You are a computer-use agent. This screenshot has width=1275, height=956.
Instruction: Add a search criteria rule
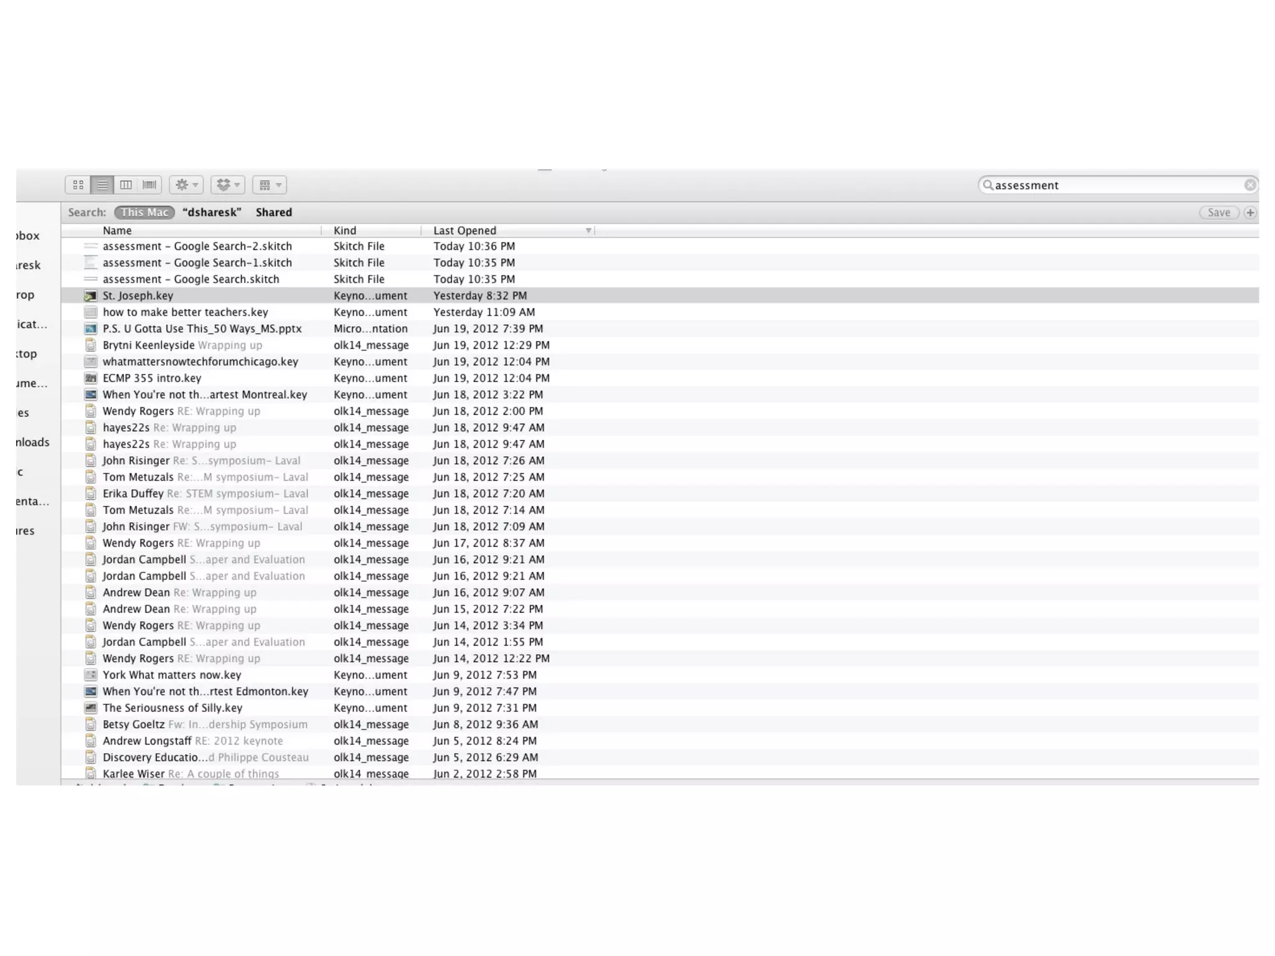click(x=1249, y=212)
